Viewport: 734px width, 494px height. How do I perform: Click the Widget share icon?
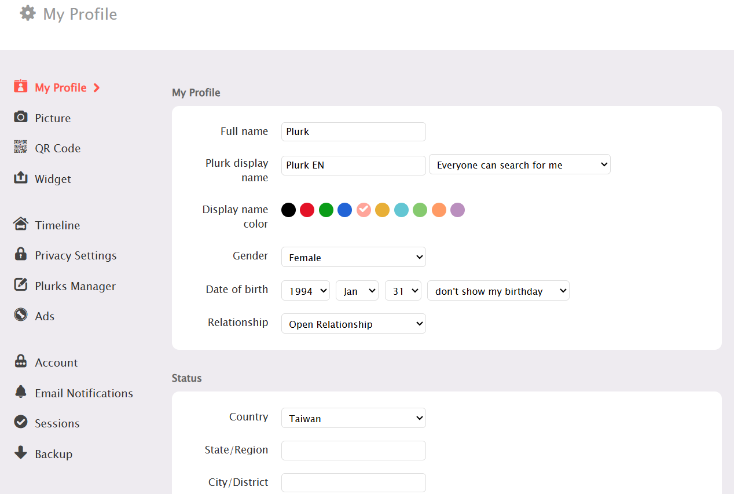tap(21, 178)
